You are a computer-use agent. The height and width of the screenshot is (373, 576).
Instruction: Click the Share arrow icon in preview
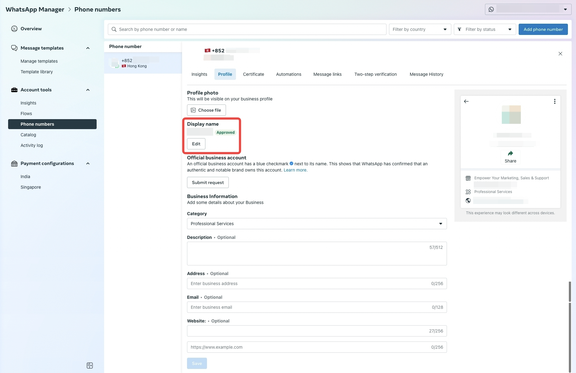click(511, 153)
